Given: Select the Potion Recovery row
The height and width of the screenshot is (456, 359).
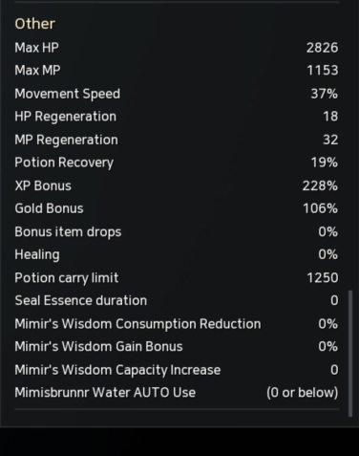Looking at the screenshot, I should (x=177, y=163).
